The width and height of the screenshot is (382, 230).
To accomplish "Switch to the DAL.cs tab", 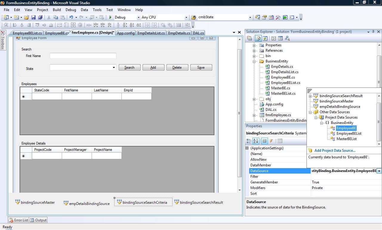I will pyautogui.click(x=198, y=33).
